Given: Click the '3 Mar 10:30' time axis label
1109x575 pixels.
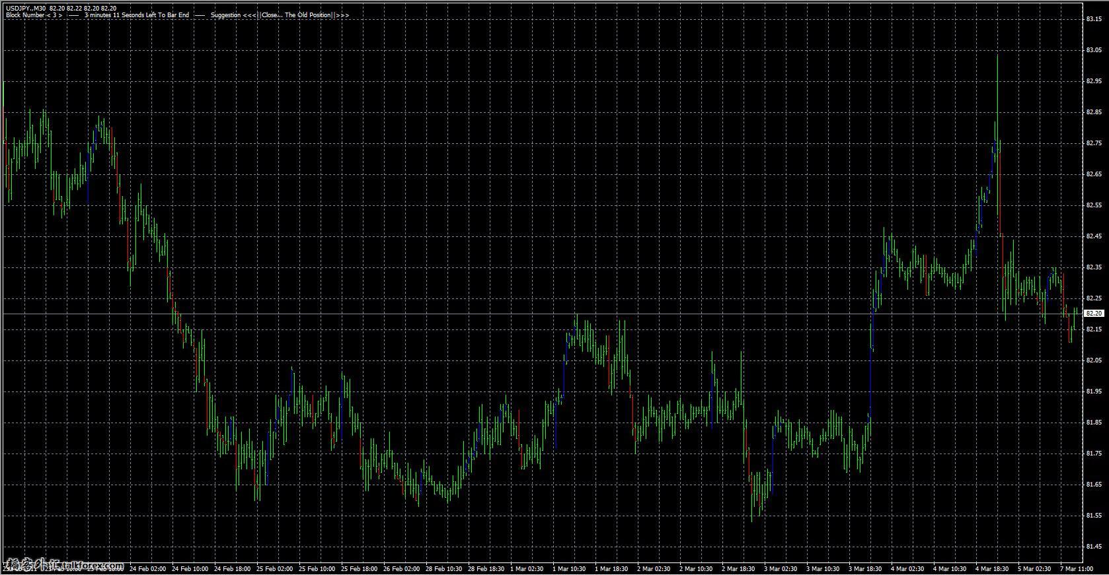Looking at the screenshot, I should (823, 568).
